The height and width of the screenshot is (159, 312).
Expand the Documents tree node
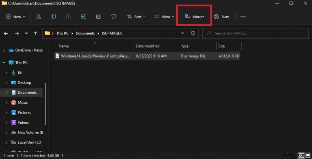[x=6, y=92]
